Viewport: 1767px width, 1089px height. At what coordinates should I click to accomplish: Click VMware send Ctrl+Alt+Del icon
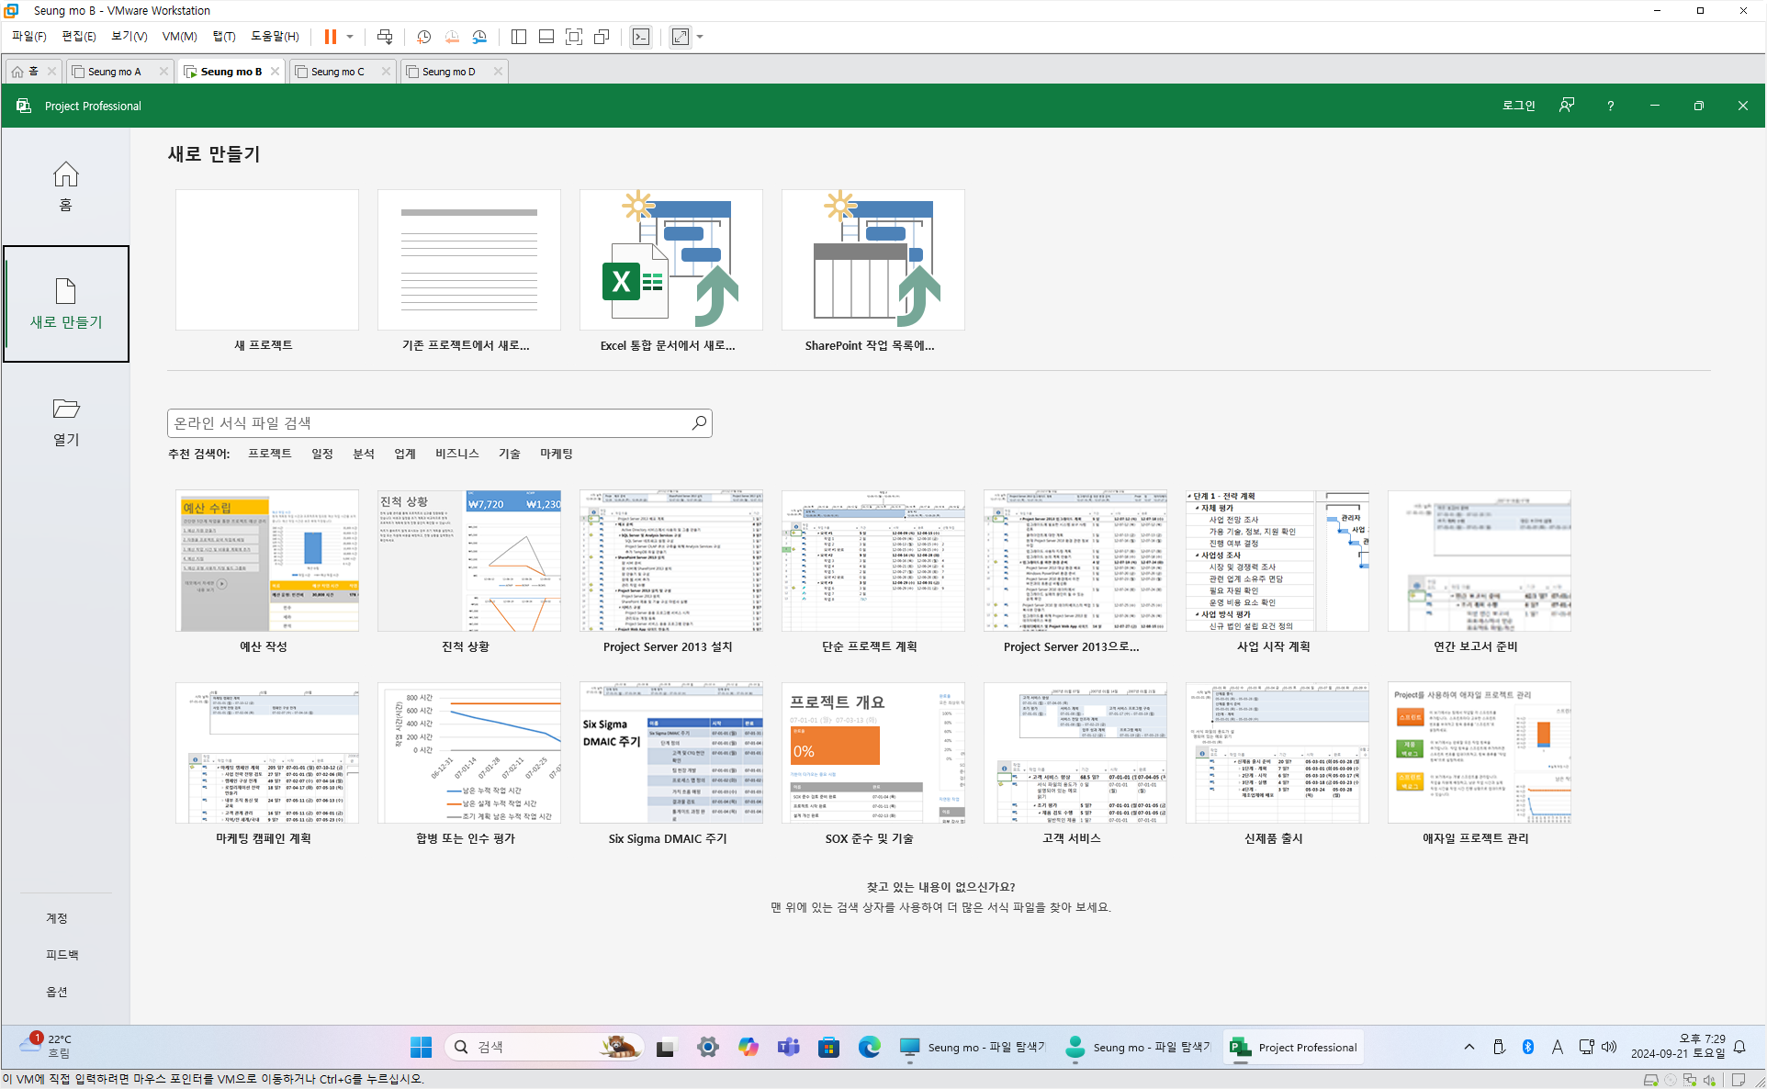tap(385, 37)
